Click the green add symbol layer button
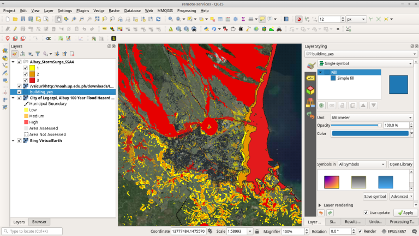Viewport: 419px width, 236px height. (x=321, y=105)
